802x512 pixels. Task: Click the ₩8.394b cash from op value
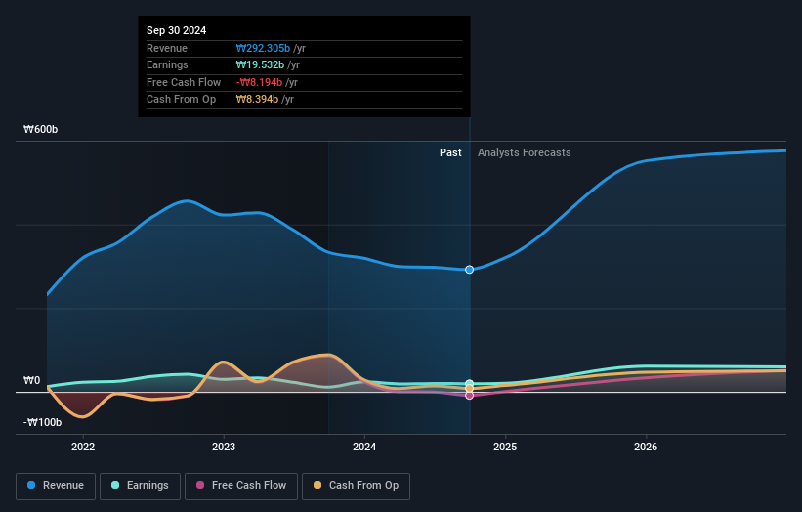257,100
